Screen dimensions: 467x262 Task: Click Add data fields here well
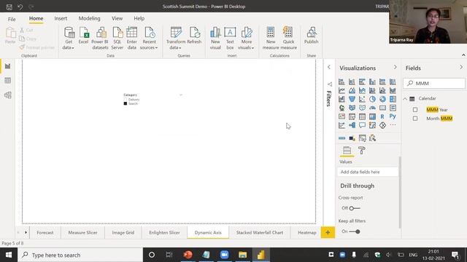(x=368, y=172)
